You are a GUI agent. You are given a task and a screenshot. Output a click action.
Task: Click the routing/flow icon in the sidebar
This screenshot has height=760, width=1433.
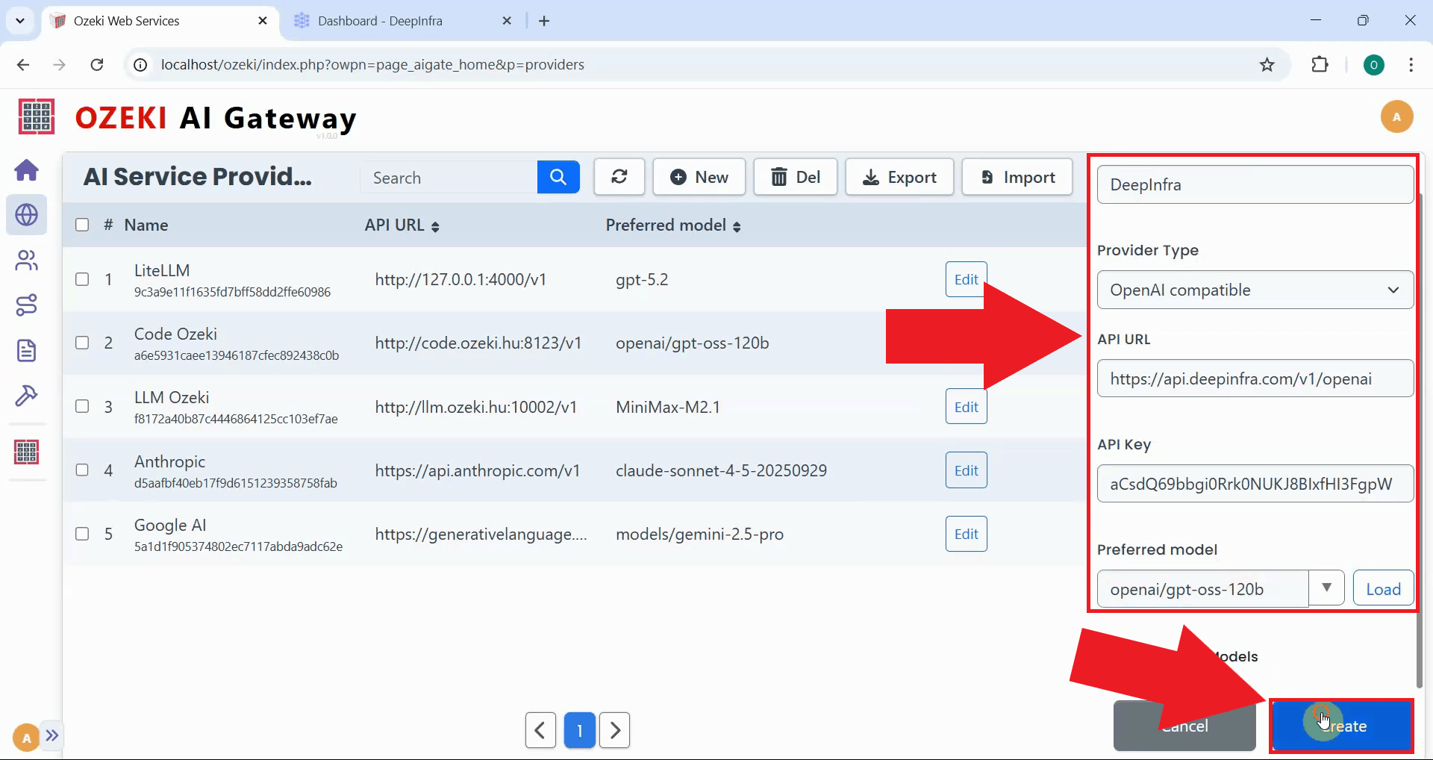pos(27,305)
